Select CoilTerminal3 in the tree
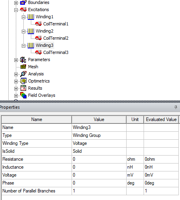Screen dimensions: 180x200 (x=56, y=52)
